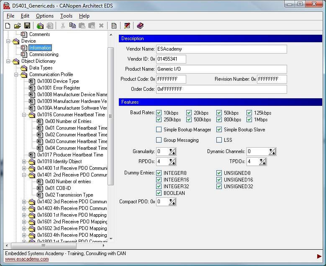Open the Options menu
Image resolution: width=326 pixels, height=266 pixels.
click(x=44, y=16)
